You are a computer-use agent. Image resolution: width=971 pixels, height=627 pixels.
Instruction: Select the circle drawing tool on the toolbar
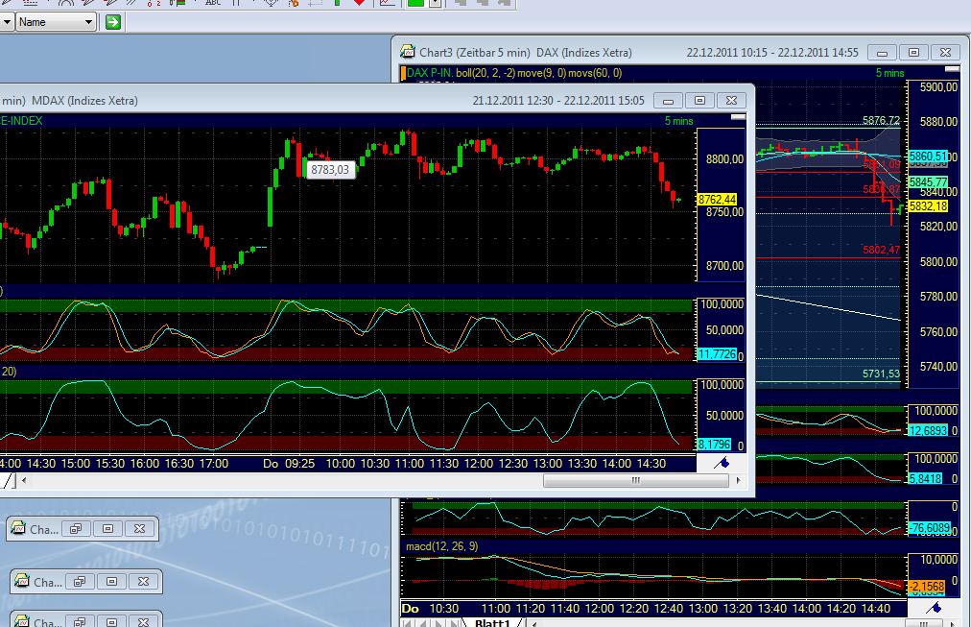coord(65,5)
